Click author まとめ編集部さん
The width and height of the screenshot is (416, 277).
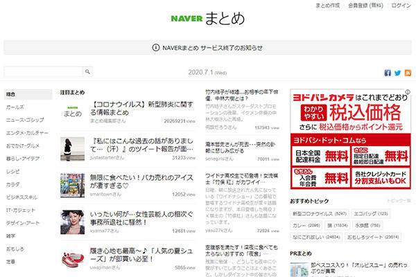(x=107, y=121)
